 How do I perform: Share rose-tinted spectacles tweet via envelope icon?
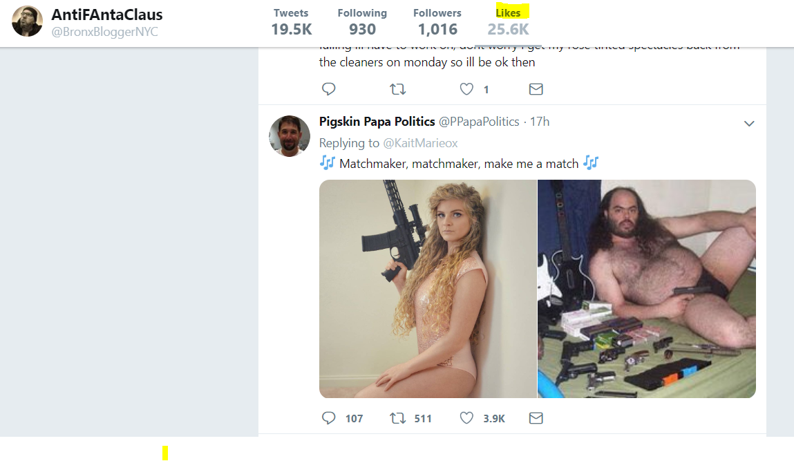click(x=536, y=89)
